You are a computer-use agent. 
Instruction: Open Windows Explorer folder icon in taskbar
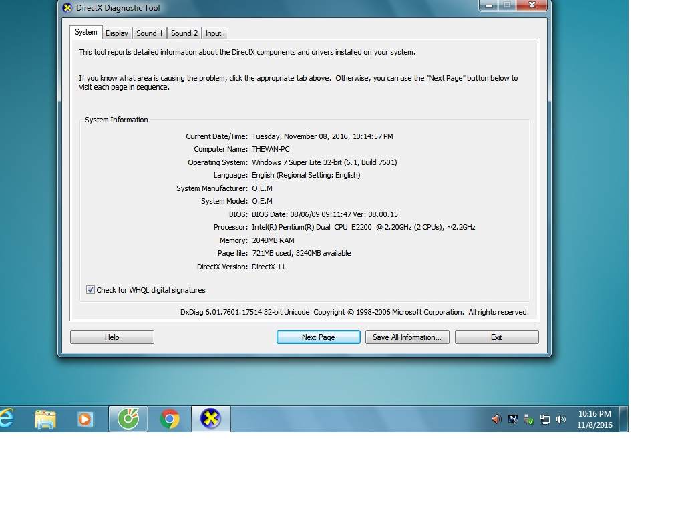[x=45, y=419]
